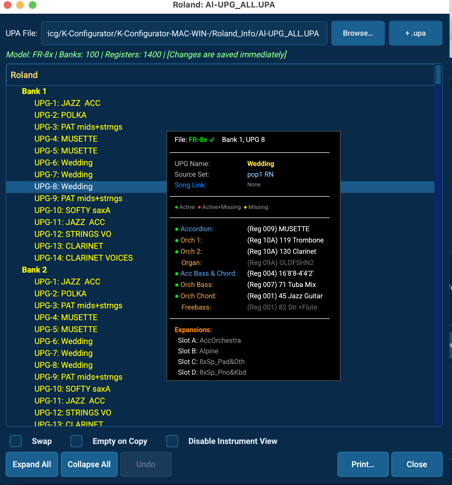Choose UPG-9: PAT mids+strngs in Bank 2

click(x=78, y=377)
